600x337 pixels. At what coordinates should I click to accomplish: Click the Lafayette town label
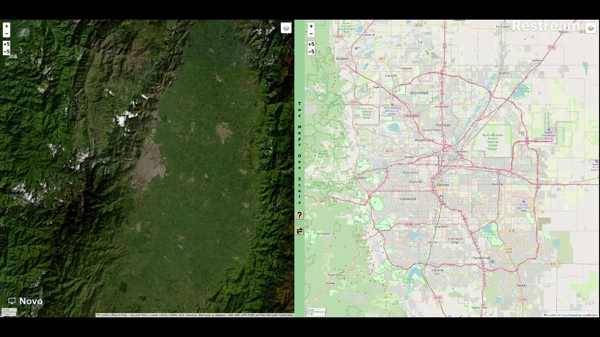coord(406,68)
